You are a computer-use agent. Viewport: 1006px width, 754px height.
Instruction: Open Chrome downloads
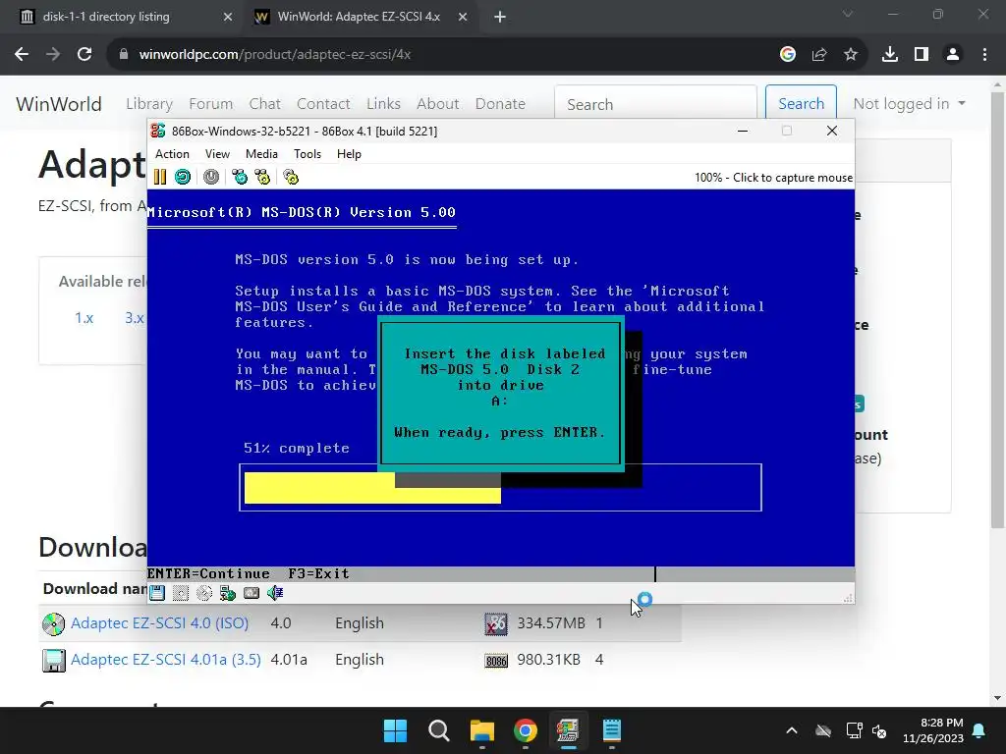(x=890, y=55)
